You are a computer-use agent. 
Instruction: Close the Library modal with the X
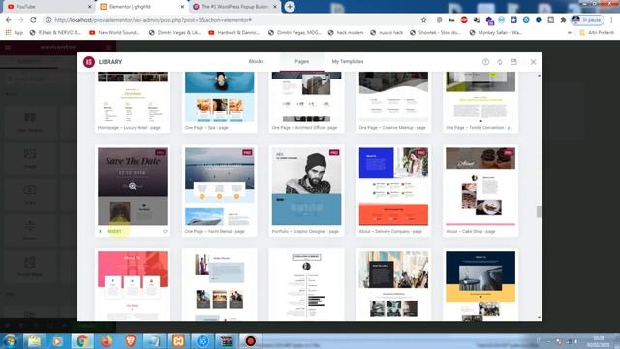point(533,62)
